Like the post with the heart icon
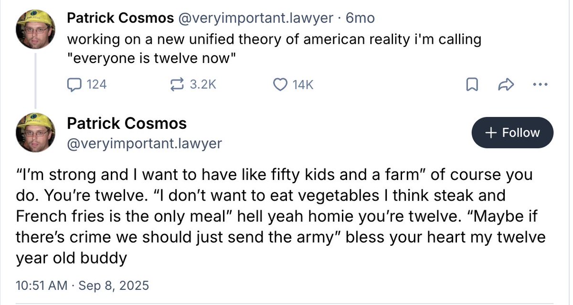 click(x=279, y=84)
